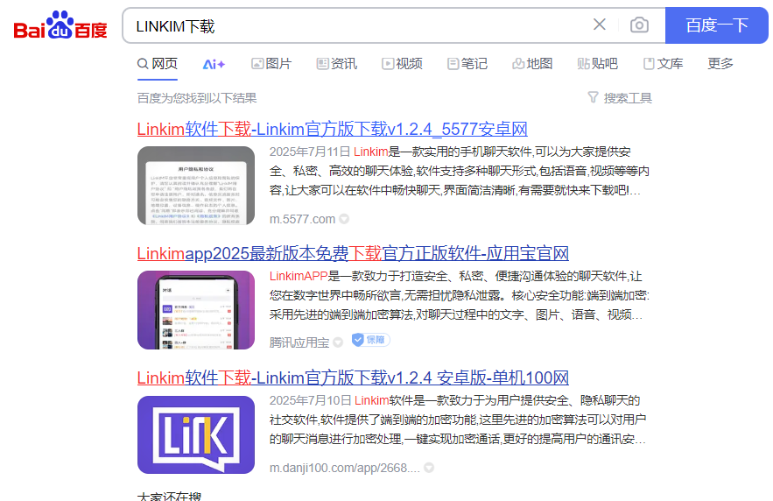Expand dropdown arrow beside m.danji100.com source
Image resolution: width=773 pixels, height=501 pixels.
(x=429, y=468)
